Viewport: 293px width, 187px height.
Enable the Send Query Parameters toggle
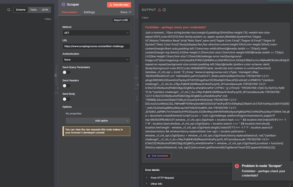(x=66, y=73)
